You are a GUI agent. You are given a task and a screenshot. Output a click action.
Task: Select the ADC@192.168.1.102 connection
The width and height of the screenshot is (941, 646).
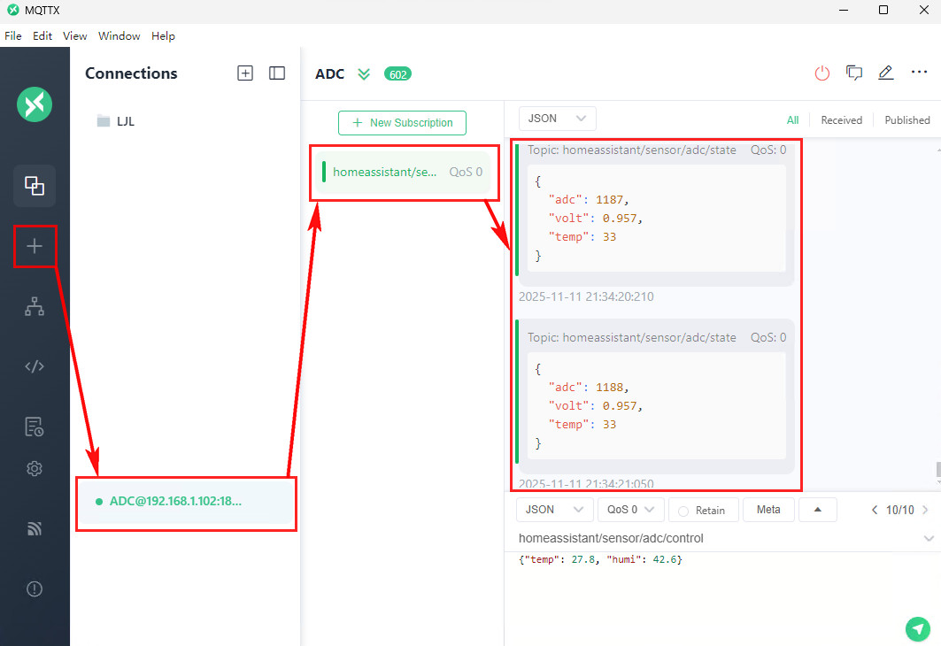tap(186, 502)
